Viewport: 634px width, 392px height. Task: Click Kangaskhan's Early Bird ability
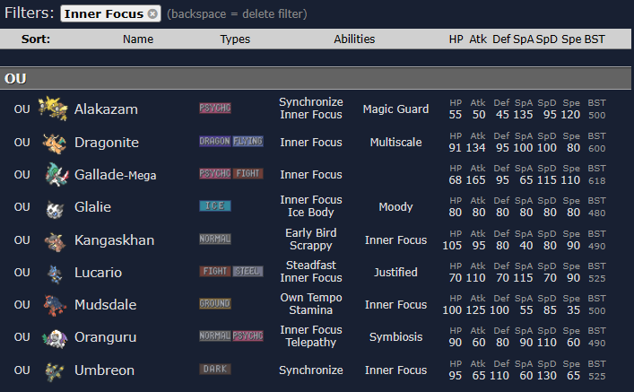point(310,233)
